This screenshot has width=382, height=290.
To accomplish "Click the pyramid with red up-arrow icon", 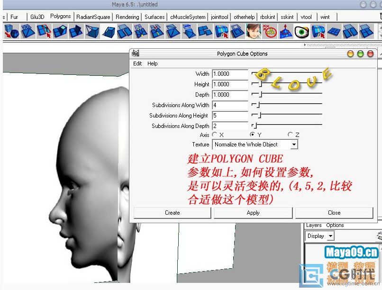I will 286,31.
